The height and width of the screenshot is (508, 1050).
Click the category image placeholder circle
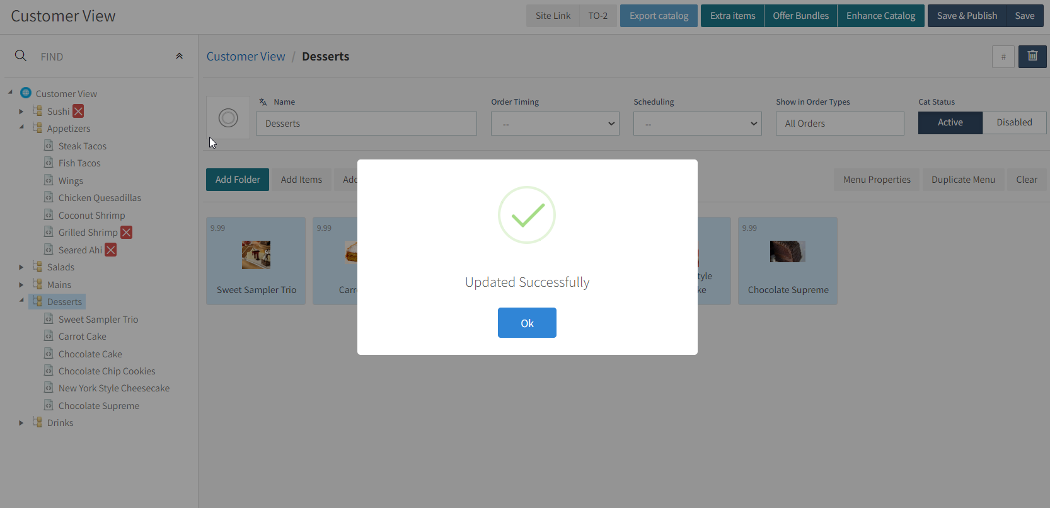228,118
